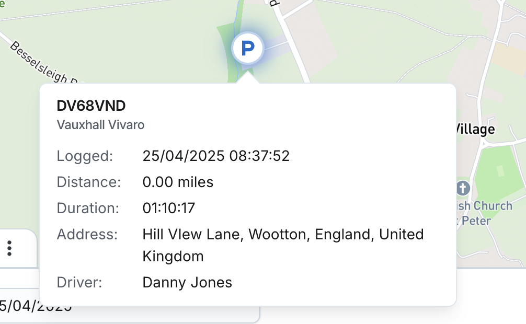Image resolution: width=526 pixels, height=324 pixels.
Task: Click the logged timestamp 25/04/2025 08:37:52
Action: pyautogui.click(x=216, y=156)
